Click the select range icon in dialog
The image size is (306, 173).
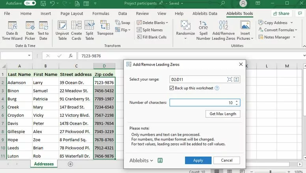(229, 79)
